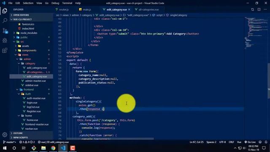Open add_category.vue in explorer
Viewport: 270px width, 152px height.
(37, 68)
